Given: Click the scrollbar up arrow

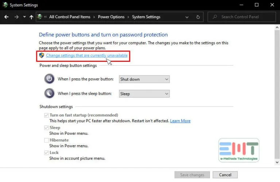Looking at the screenshot, I should [277, 27].
